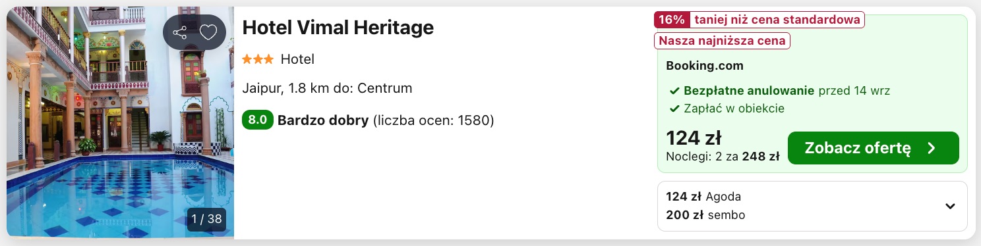
Task: Click the three-star rating icons
Action: [x=258, y=59]
